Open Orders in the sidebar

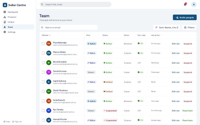[18, 22]
